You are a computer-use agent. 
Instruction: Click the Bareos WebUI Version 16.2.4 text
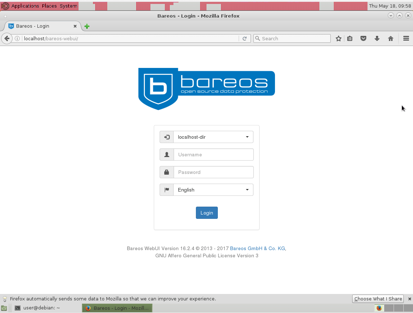160,248
